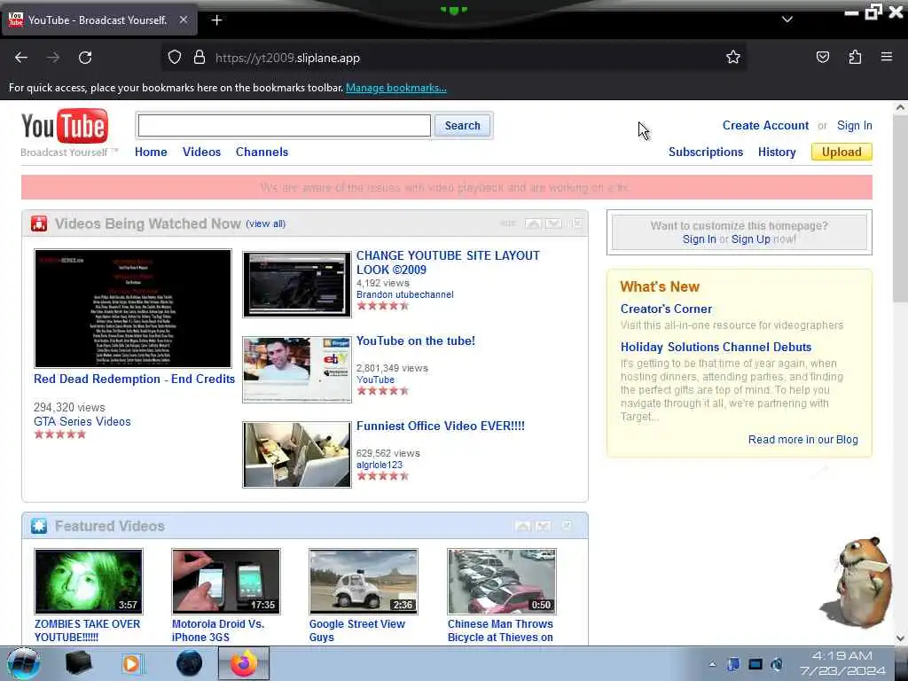Open GTA Series Videos channel link
Viewport: 908px width, 681px height.
[x=82, y=421]
